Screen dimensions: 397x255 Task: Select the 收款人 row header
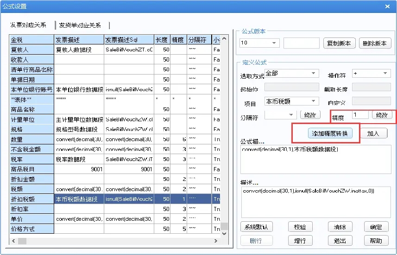(x=32, y=59)
